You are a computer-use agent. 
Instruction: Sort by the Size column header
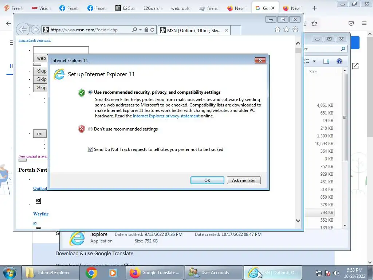313,72
